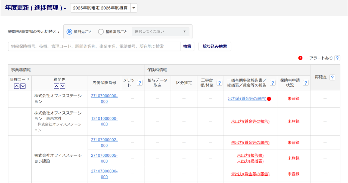Sort 管理コード column ascending arrow
The height and width of the screenshot is (183, 348).
[x=17, y=86]
